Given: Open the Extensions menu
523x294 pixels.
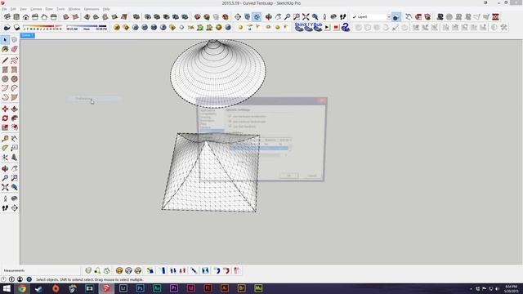Looking at the screenshot, I should click(x=92, y=9).
